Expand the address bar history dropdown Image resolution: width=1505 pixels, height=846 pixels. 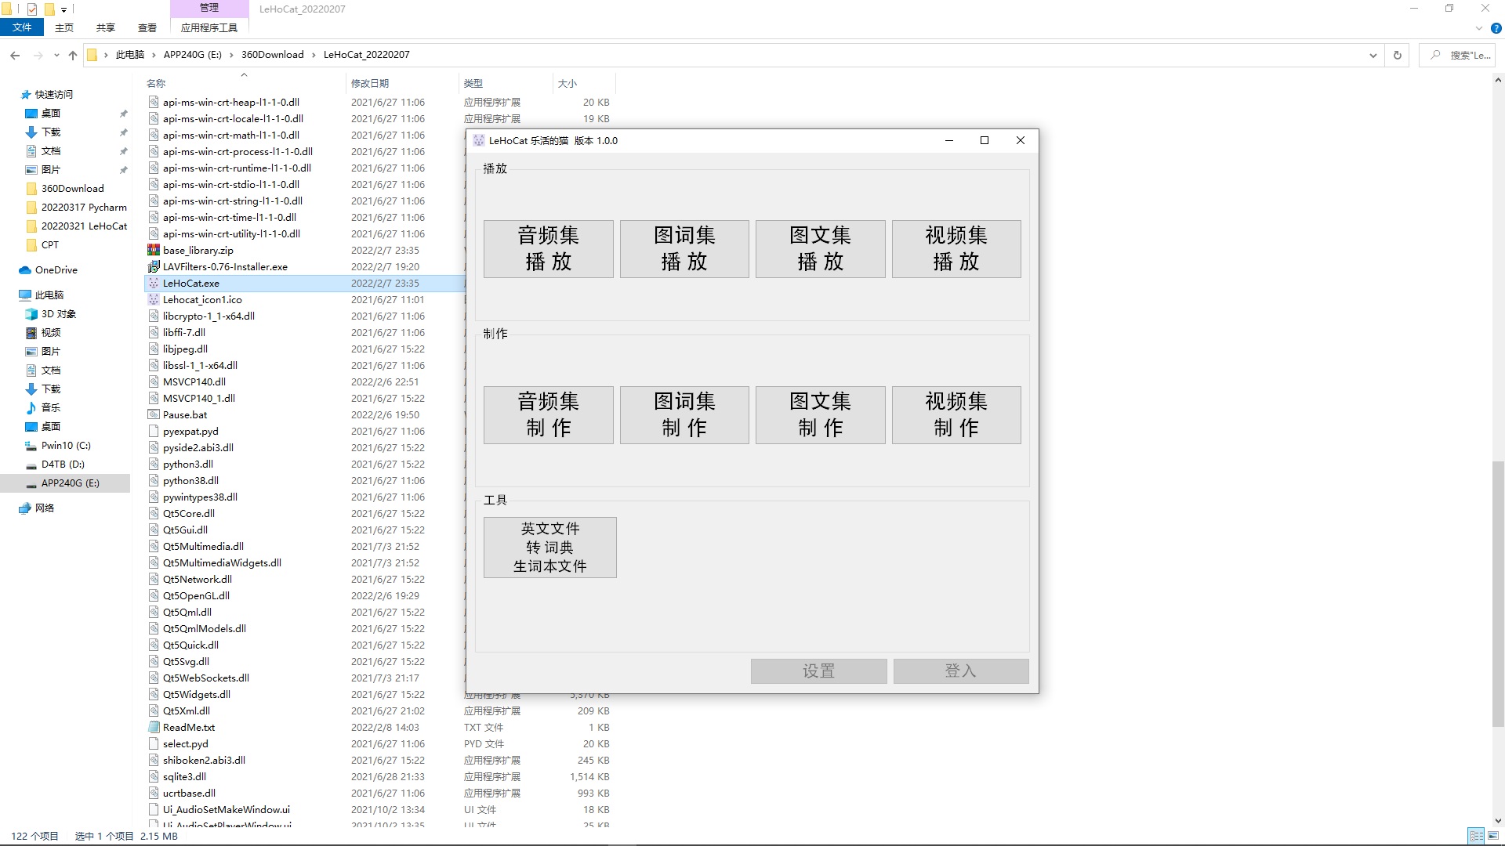click(x=1373, y=55)
